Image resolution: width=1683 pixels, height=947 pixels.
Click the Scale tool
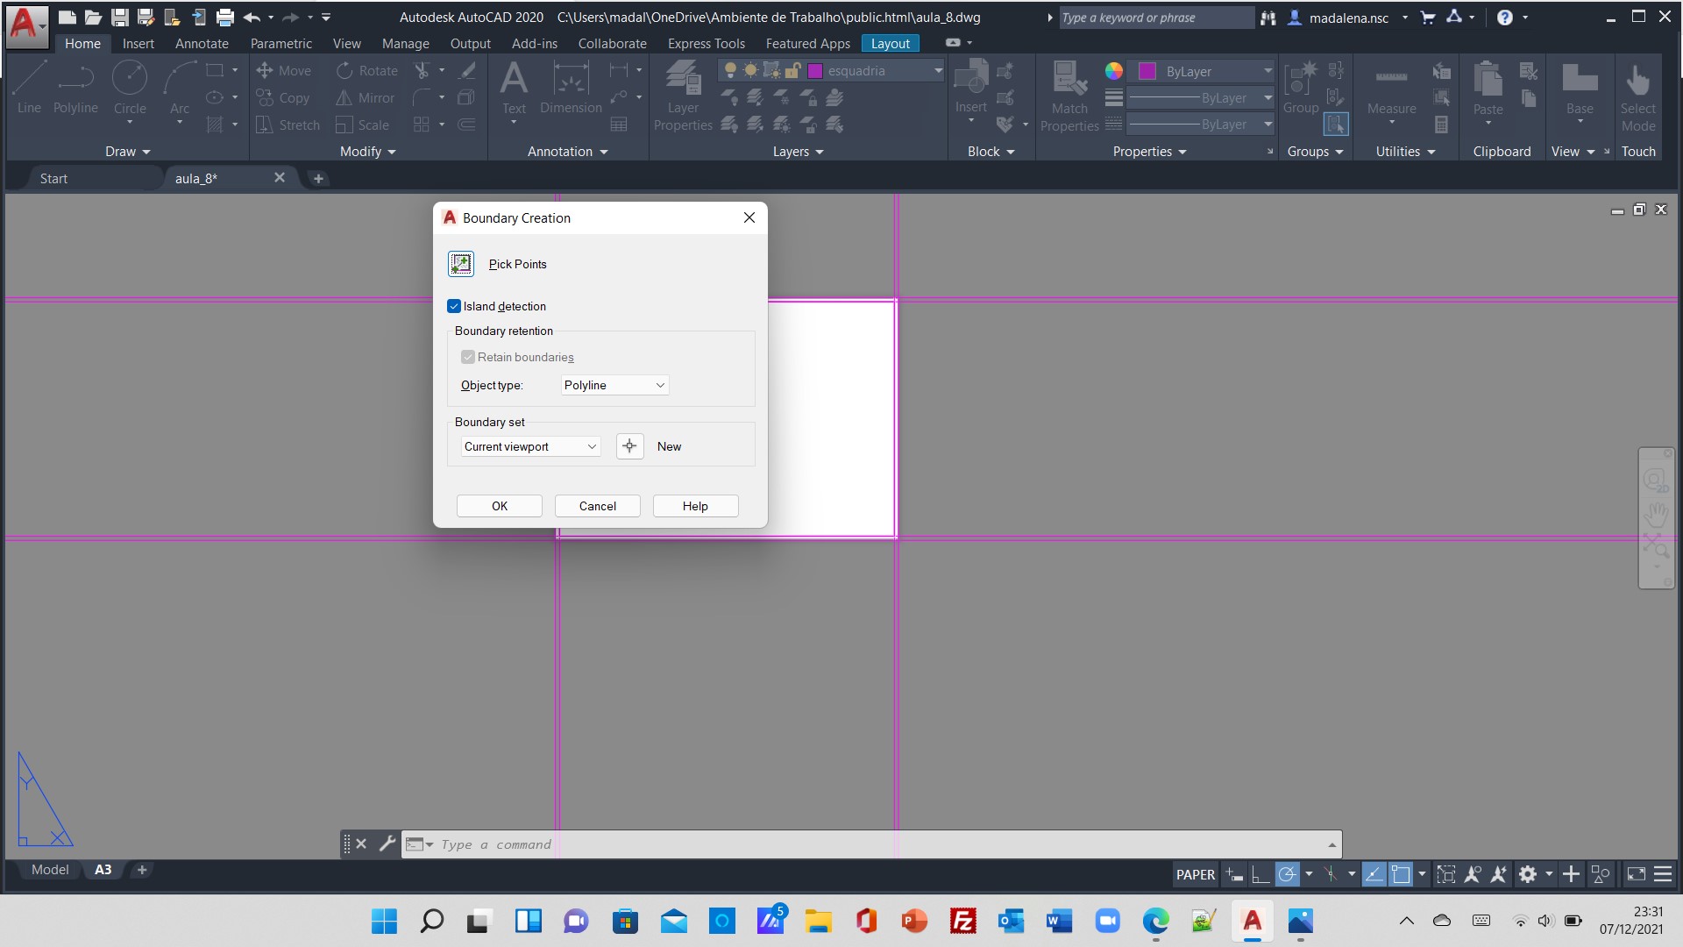363,125
